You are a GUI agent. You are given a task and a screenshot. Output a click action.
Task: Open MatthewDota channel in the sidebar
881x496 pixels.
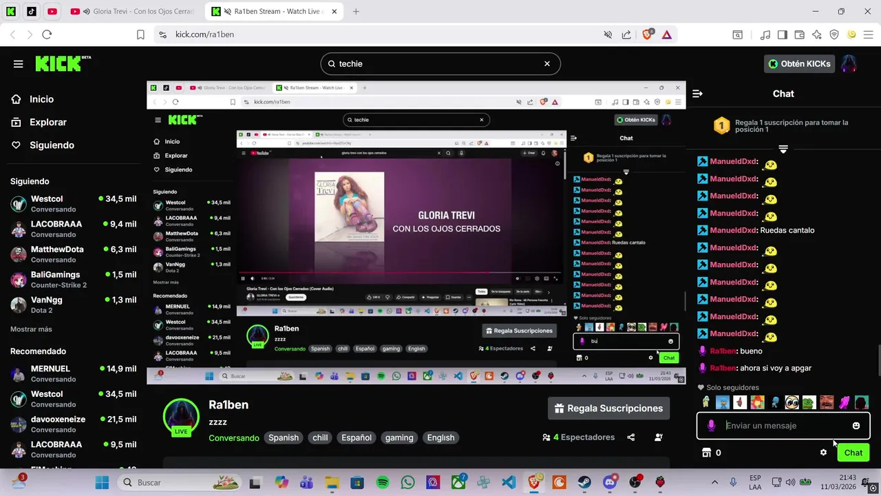(73, 254)
